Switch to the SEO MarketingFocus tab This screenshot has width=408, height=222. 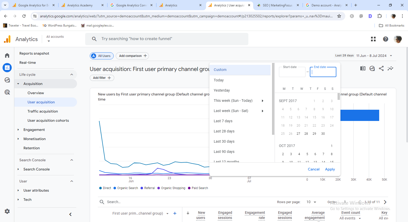point(277,5)
